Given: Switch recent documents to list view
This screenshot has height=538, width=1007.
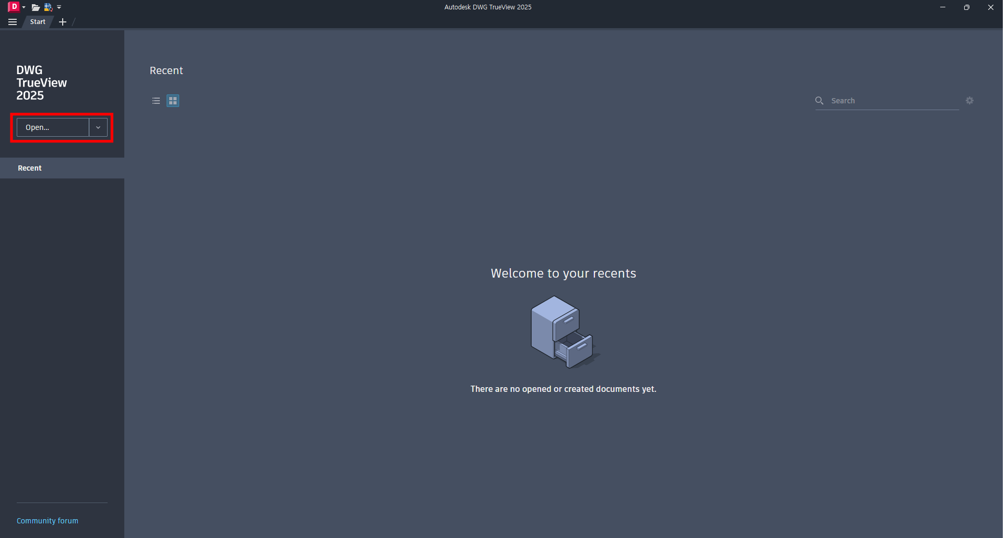Looking at the screenshot, I should click(x=156, y=101).
